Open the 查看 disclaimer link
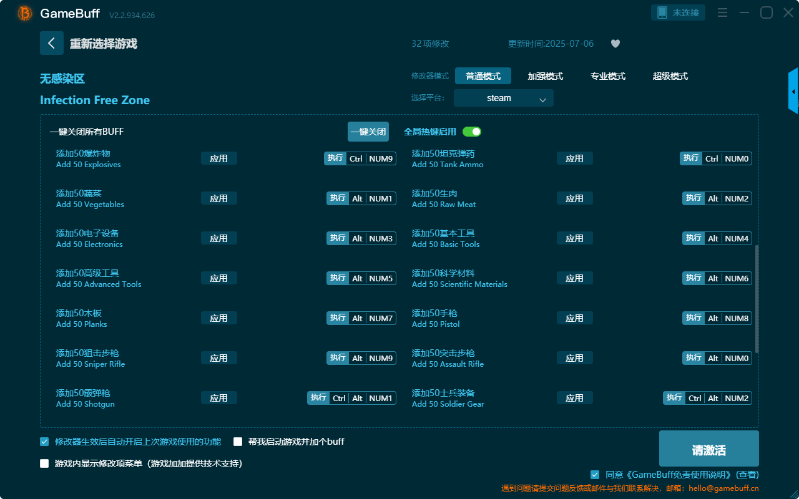This screenshot has height=499, width=799. (747, 474)
